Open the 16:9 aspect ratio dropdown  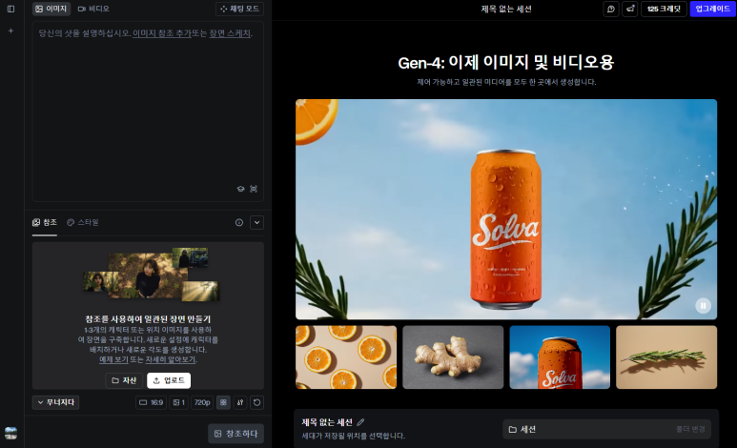coord(152,402)
